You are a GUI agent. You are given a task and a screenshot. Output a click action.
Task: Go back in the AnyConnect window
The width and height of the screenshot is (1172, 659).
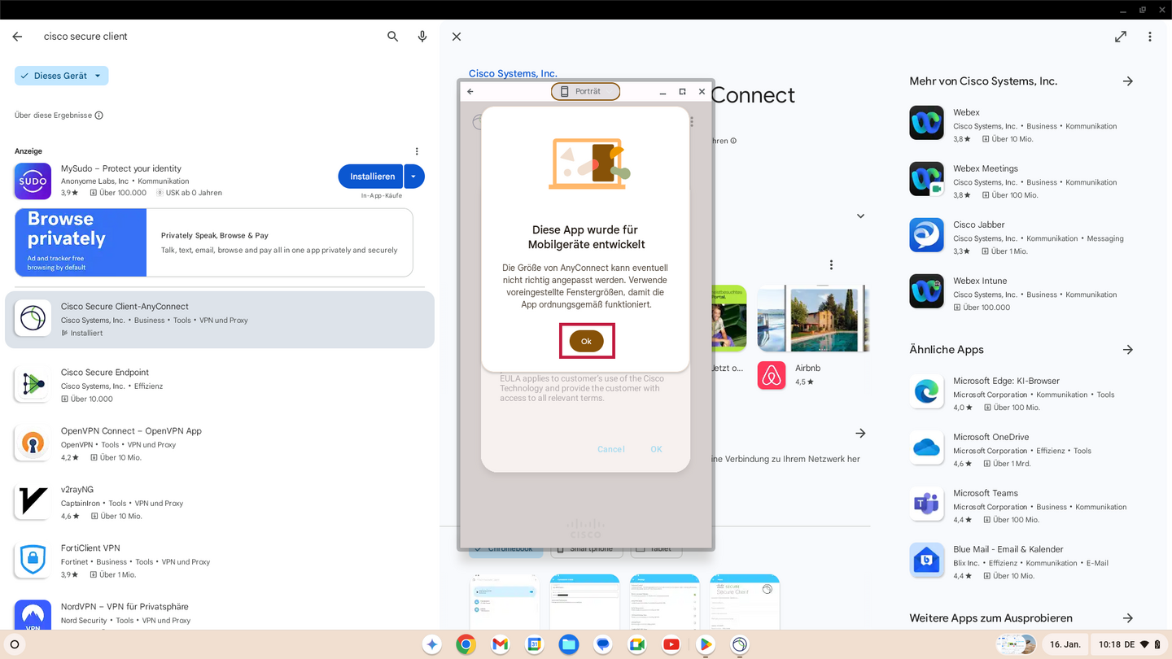pyautogui.click(x=470, y=92)
